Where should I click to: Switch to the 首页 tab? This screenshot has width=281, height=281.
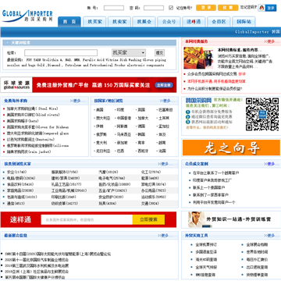point(69,22)
